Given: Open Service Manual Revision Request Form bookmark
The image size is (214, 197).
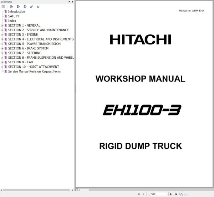Looking at the screenshot, I should pyautogui.click(x=34, y=71).
